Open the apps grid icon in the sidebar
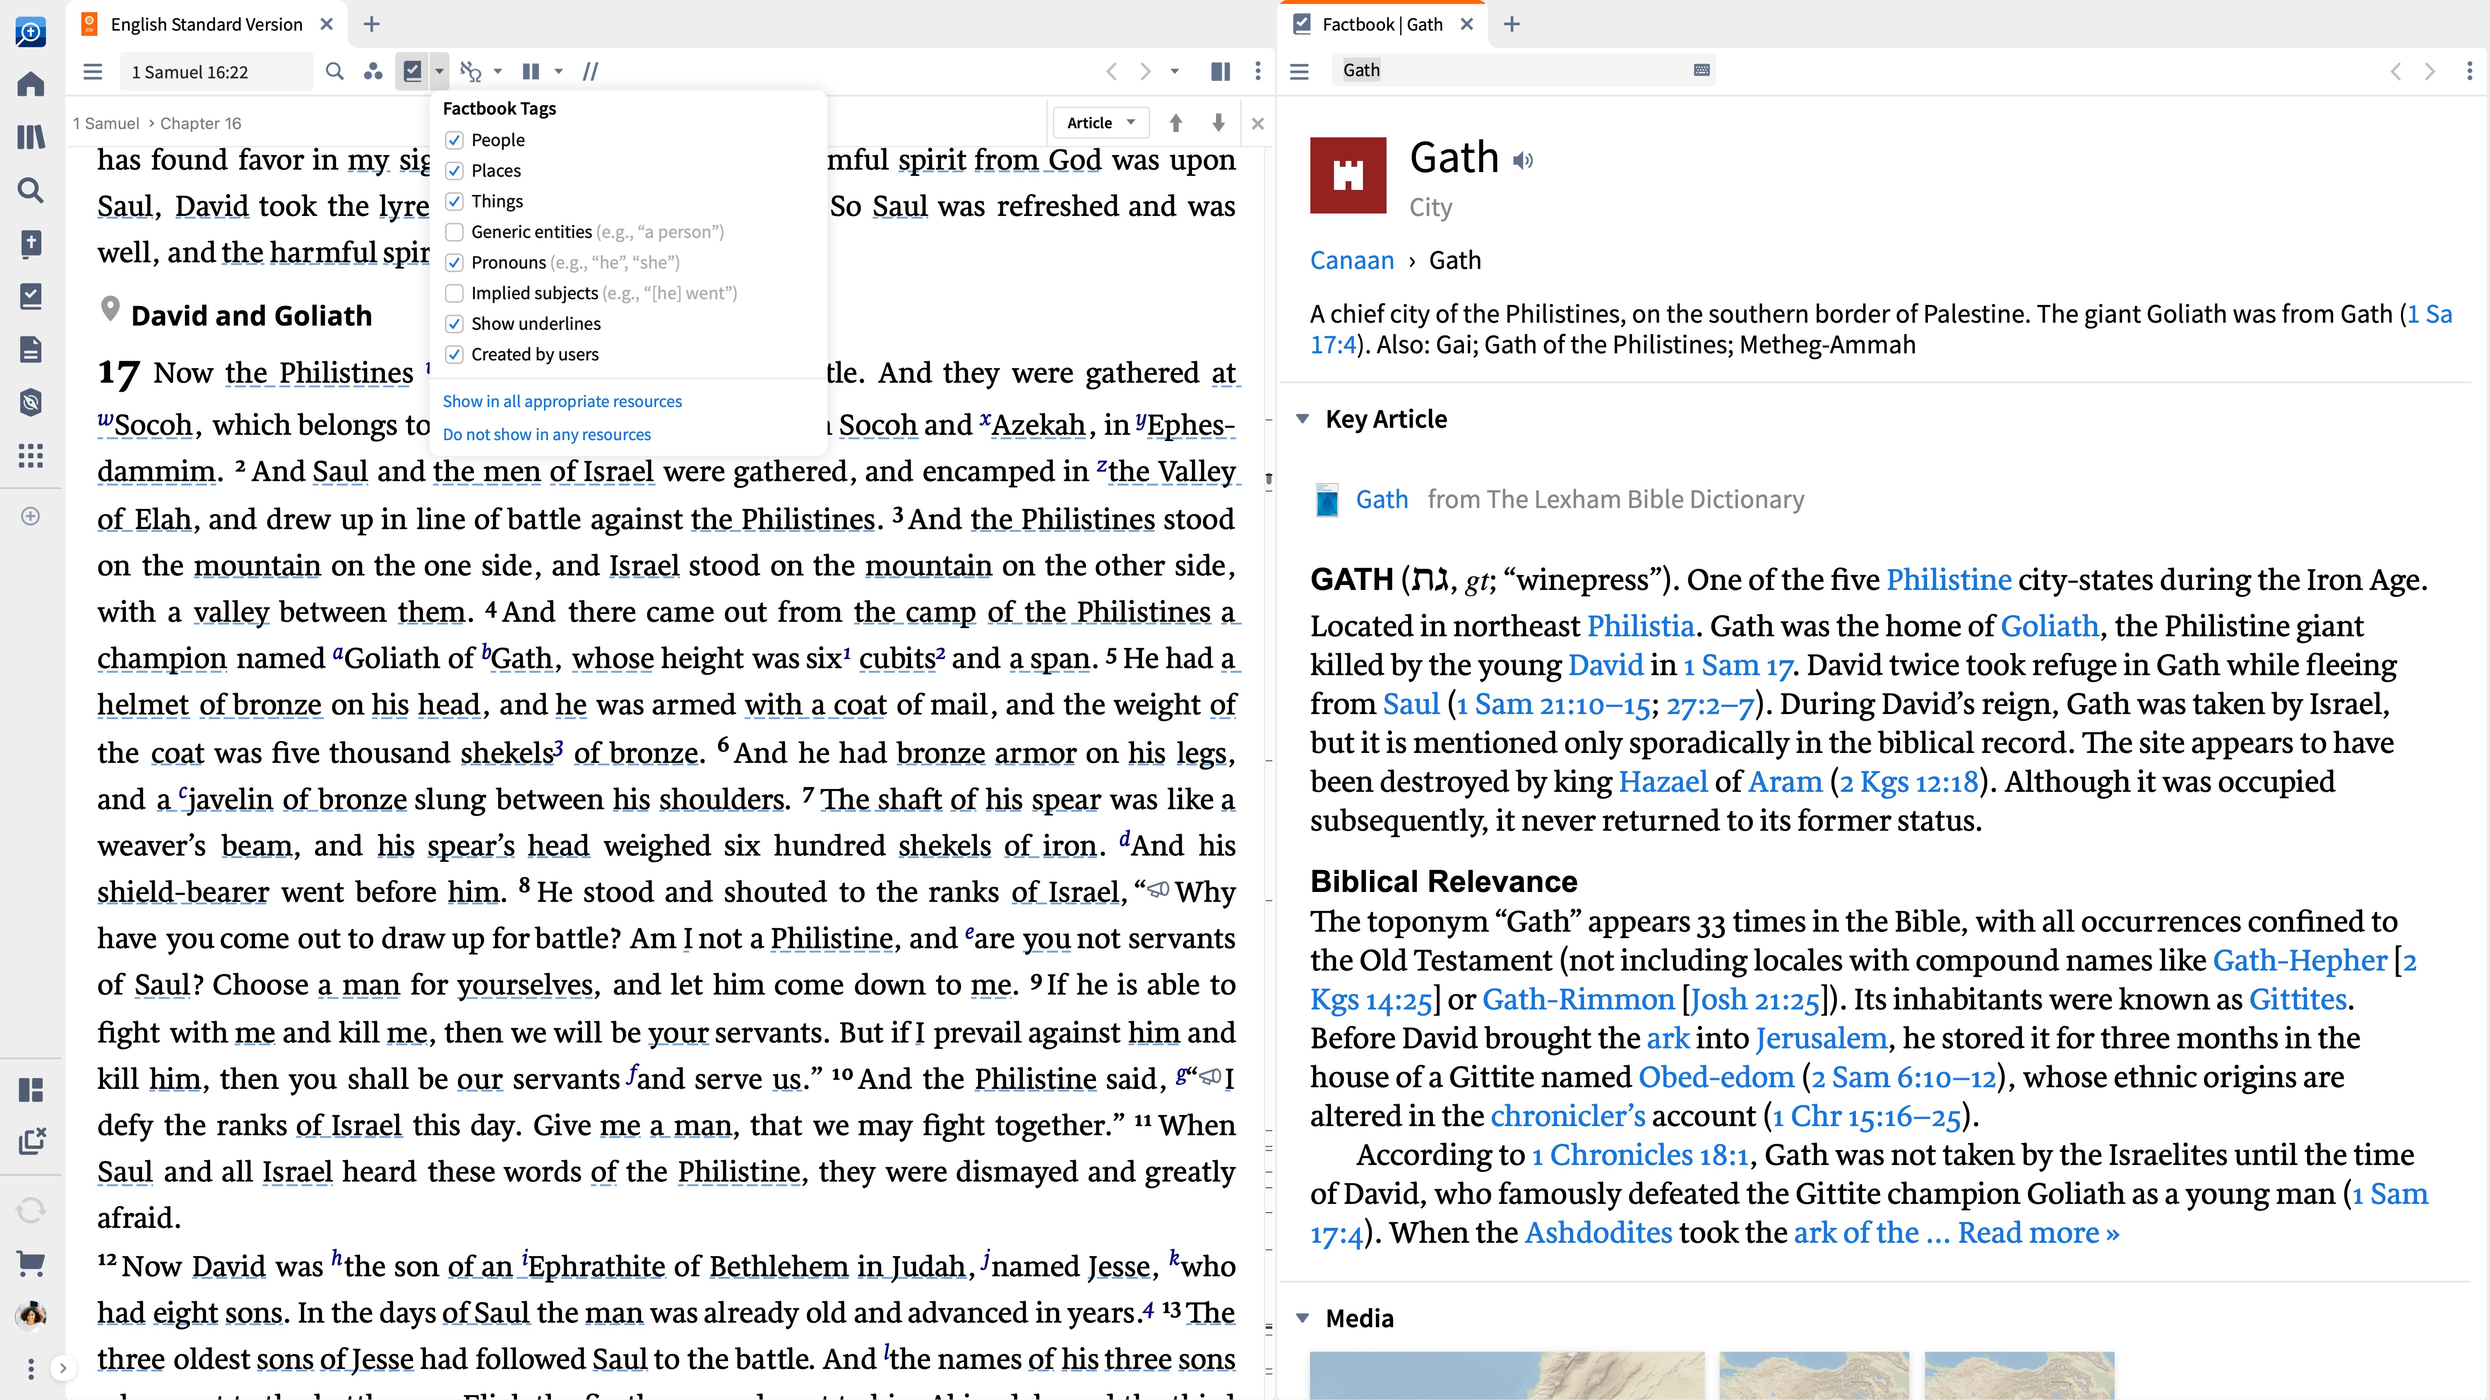This screenshot has height=1400, width=2490. [31, 455]
